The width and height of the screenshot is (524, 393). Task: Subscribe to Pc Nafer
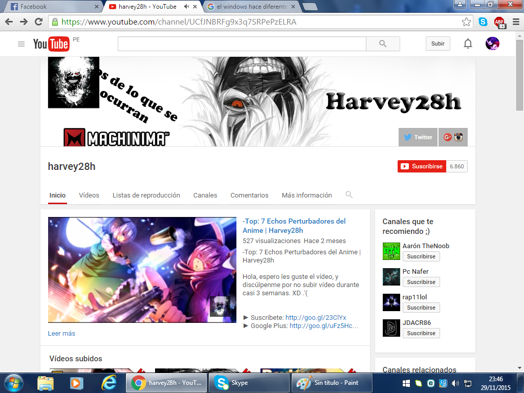[421, 282]
